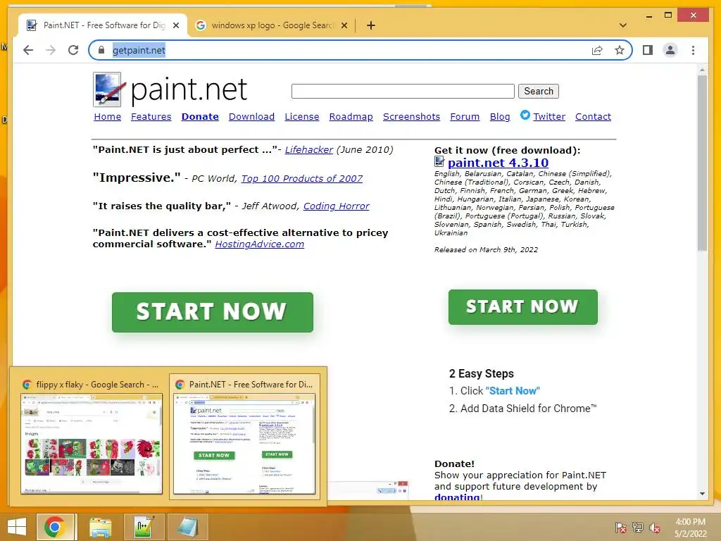Screen dimensions: 721x541
Task: Click the Search button
Action: [x=539, y=91]
